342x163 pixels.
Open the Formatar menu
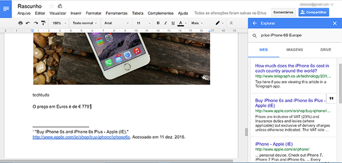[93, 13]
